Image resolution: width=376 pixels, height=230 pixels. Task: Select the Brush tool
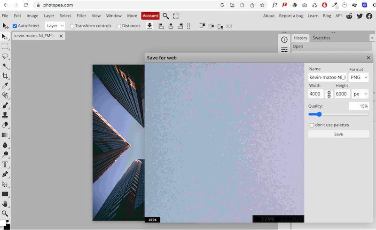[5, 105]
